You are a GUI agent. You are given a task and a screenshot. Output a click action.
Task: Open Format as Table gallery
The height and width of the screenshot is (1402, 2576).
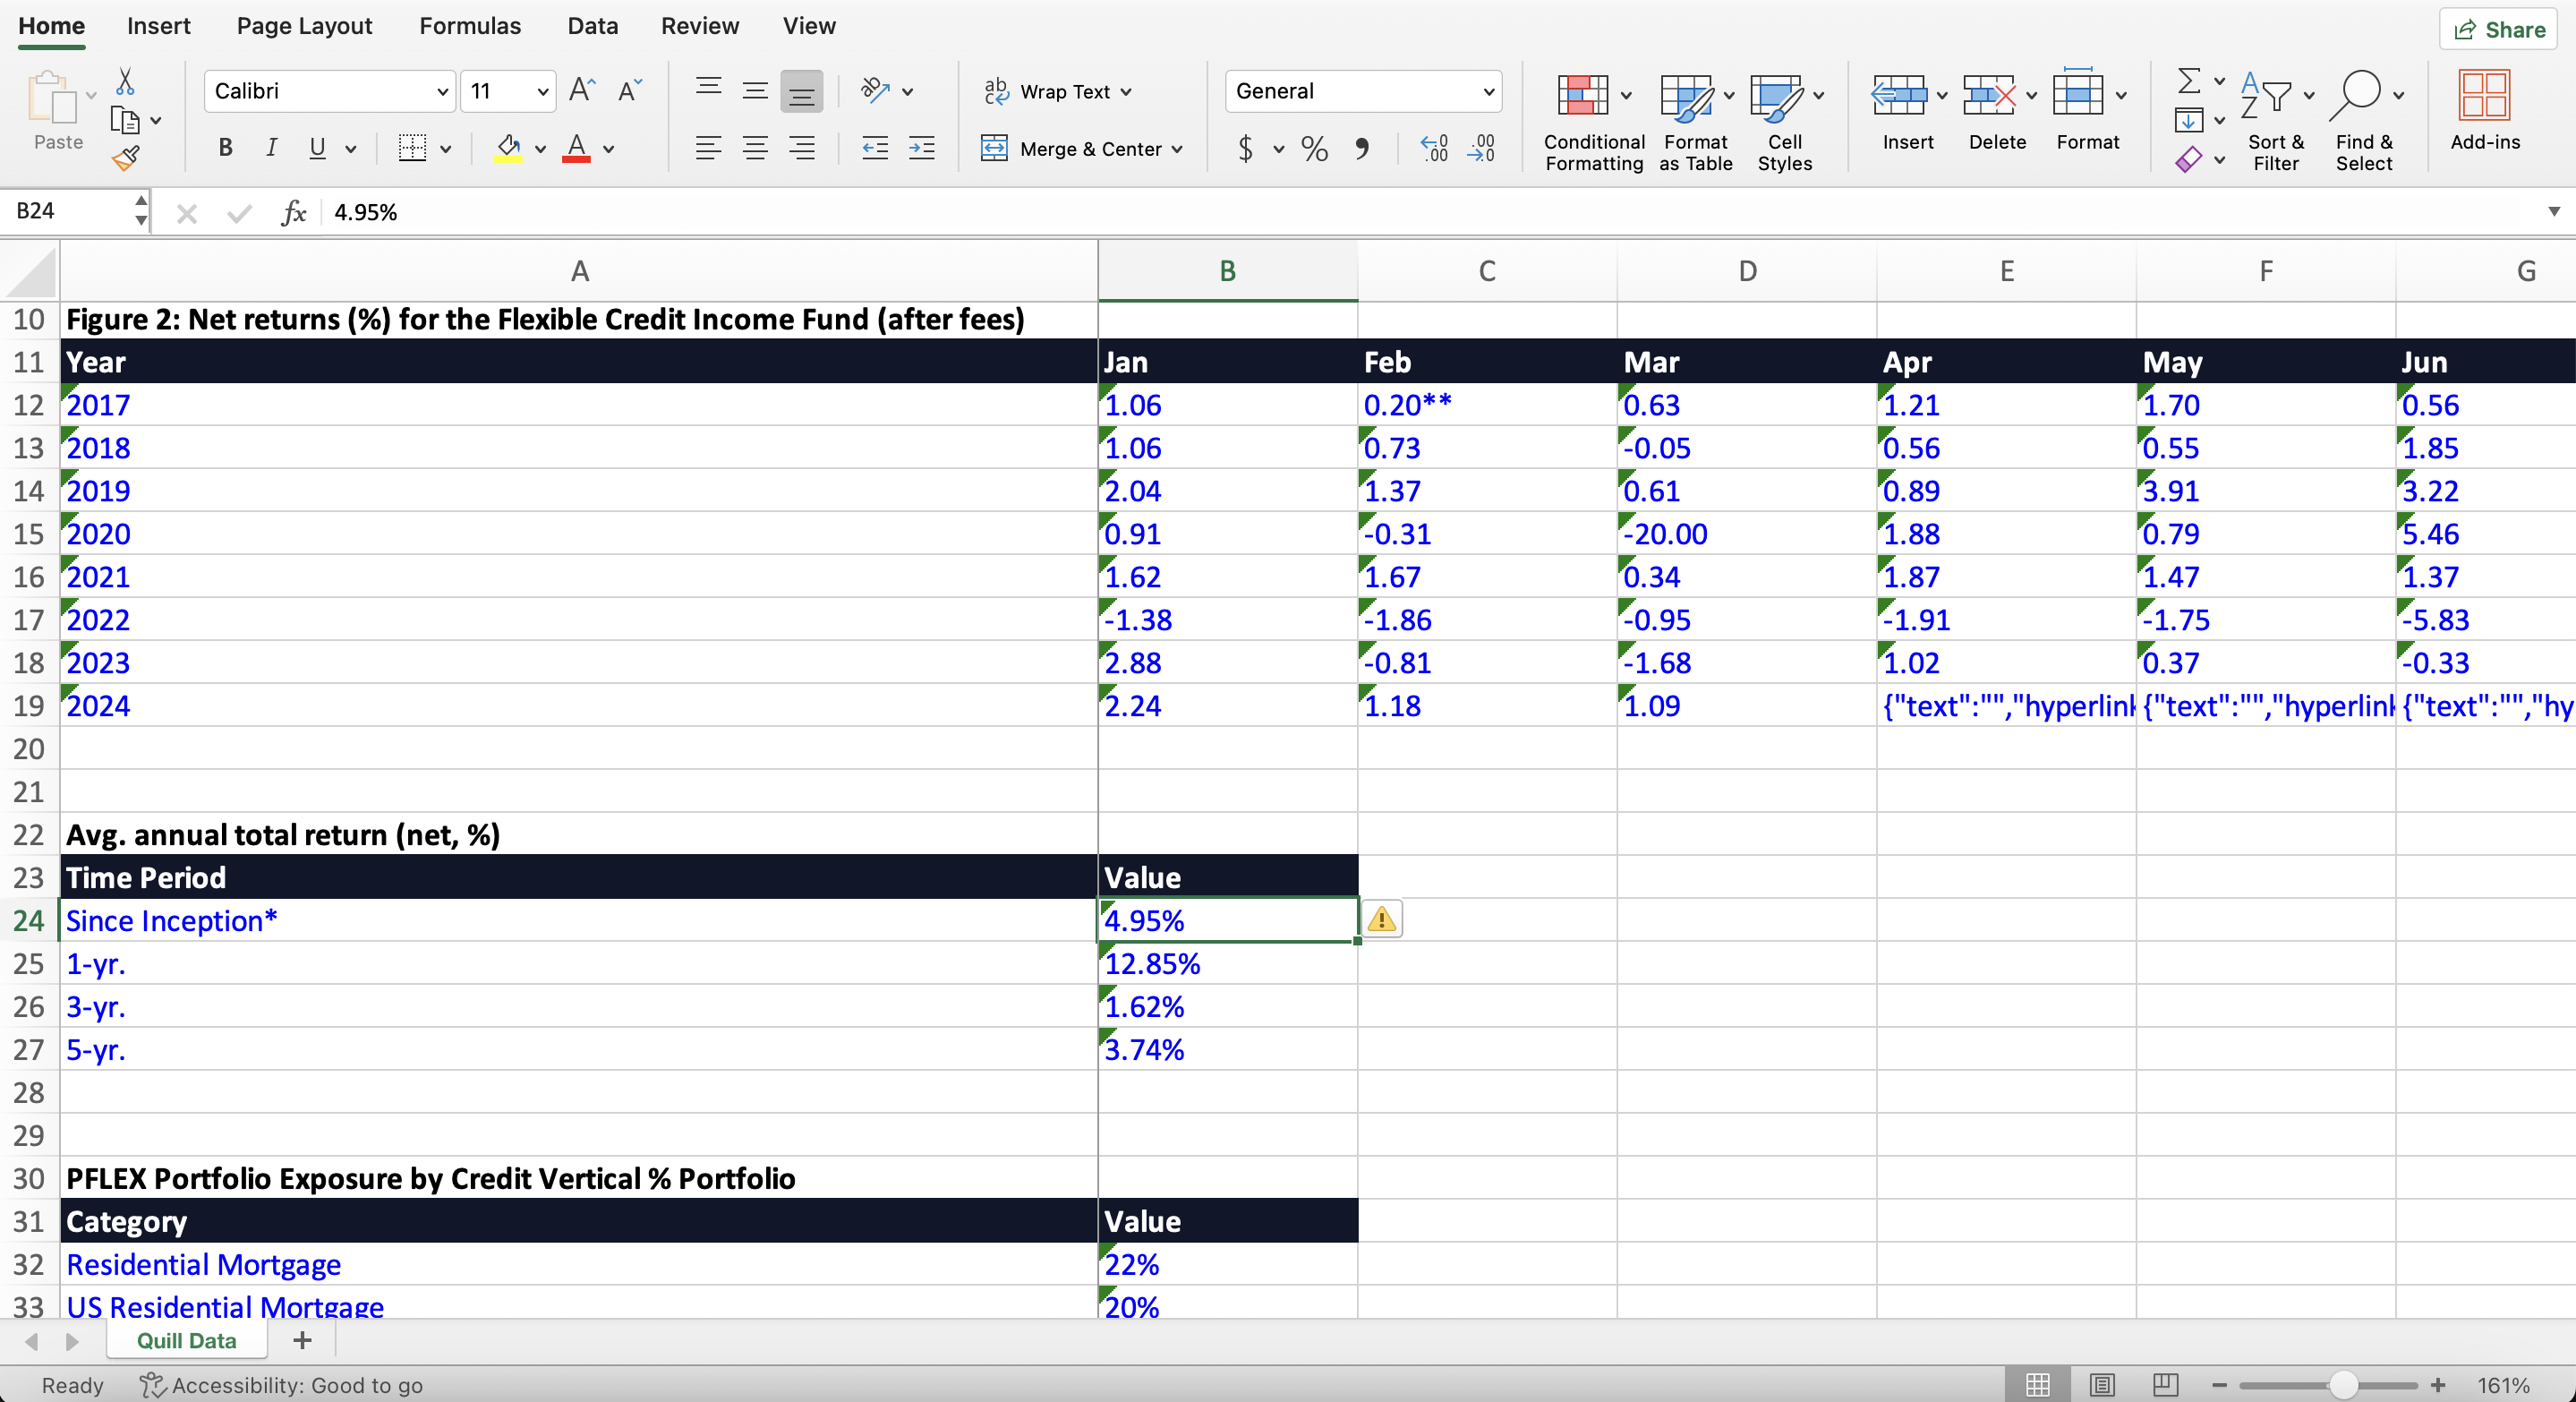pyautogui.click(x=1696, y=121)
